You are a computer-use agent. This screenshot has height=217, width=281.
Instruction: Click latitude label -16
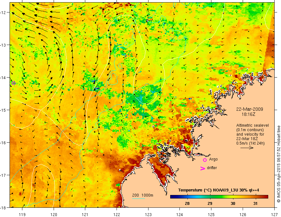coord(4,143)
